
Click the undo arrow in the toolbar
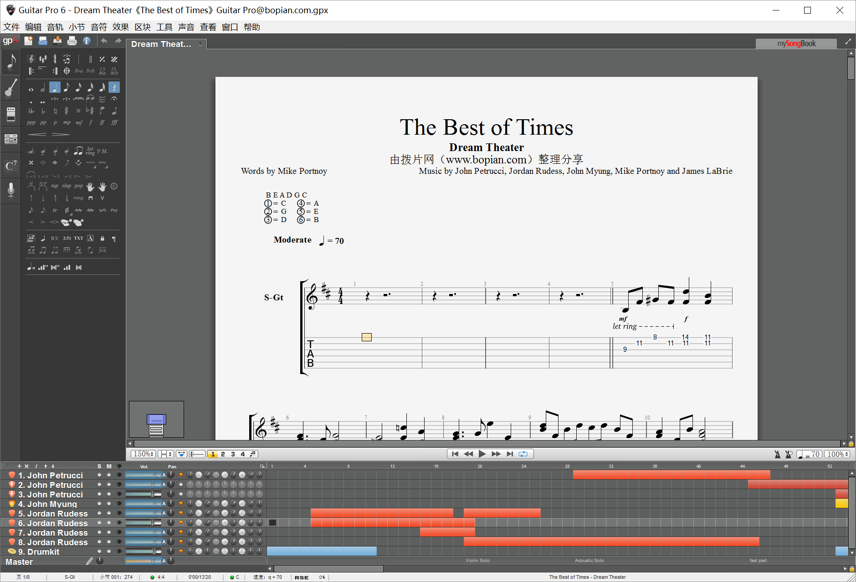[104, 41]
